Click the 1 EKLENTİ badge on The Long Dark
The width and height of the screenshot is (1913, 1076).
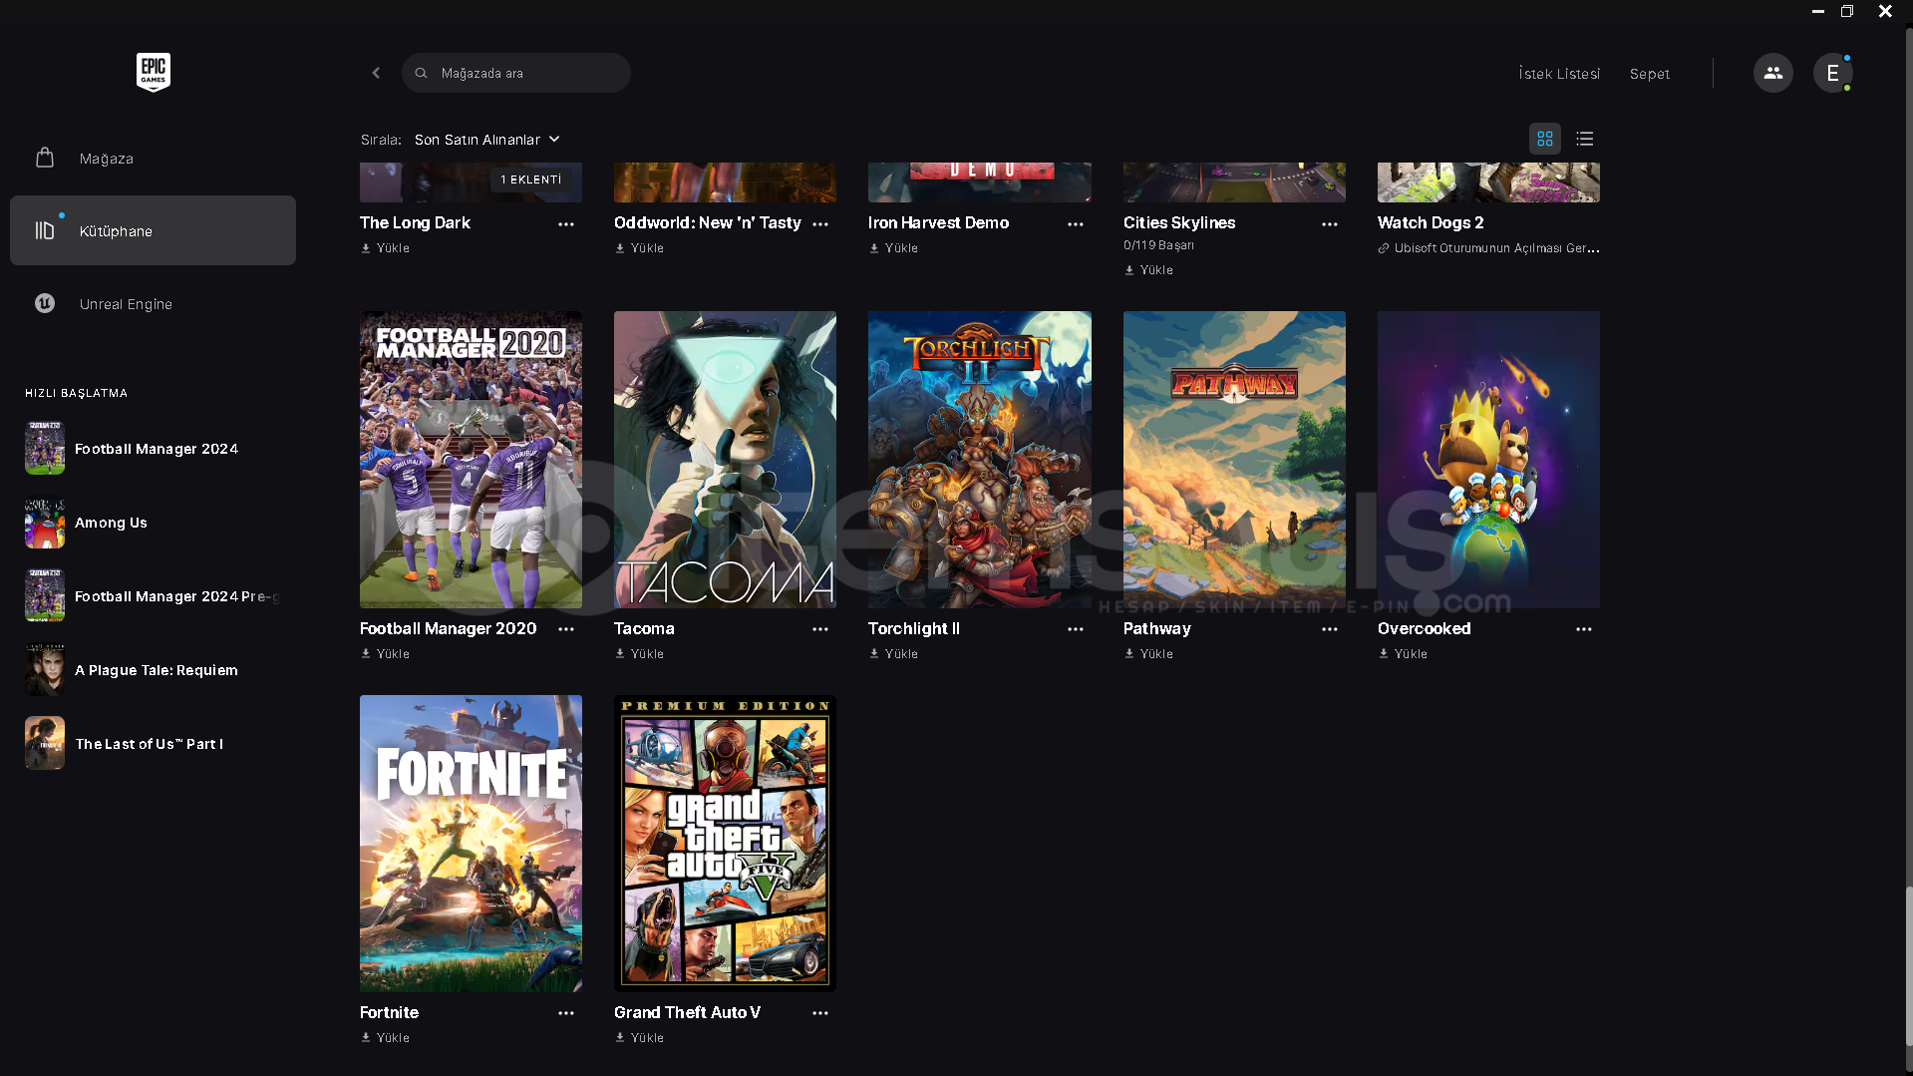pos(531,179)
